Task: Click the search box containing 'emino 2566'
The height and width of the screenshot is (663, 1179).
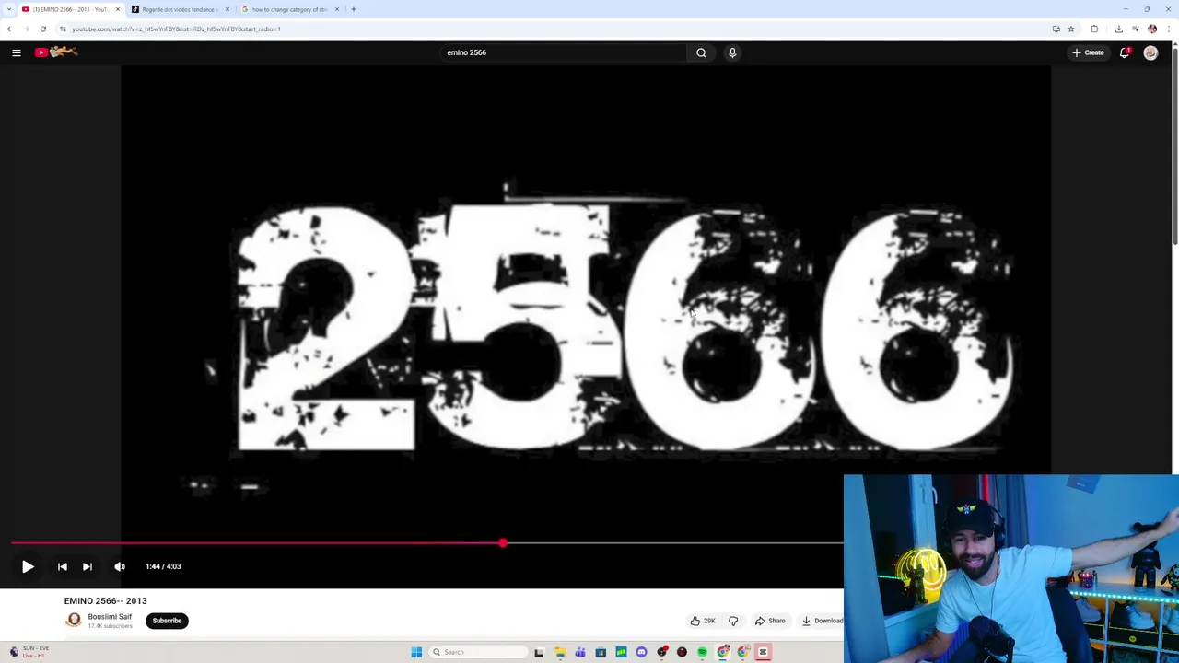Action: 562,52
